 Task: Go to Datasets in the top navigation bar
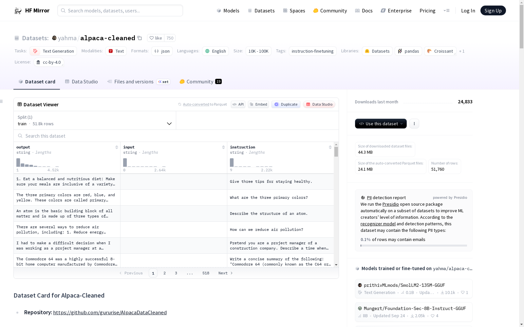261,11
